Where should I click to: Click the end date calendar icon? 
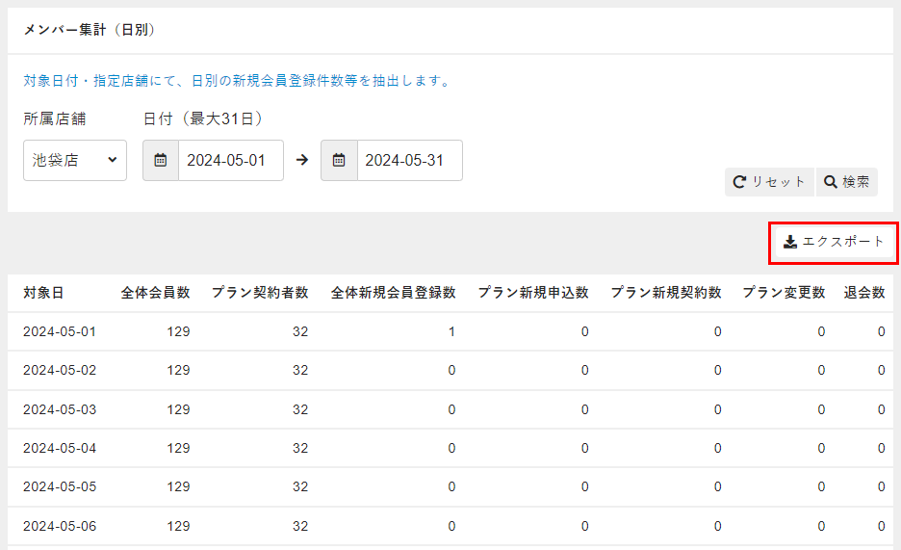(x=339, y=160)
